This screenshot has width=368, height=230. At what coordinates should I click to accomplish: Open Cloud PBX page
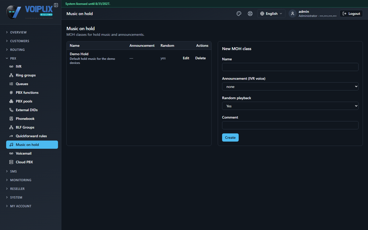pos(32,162)
